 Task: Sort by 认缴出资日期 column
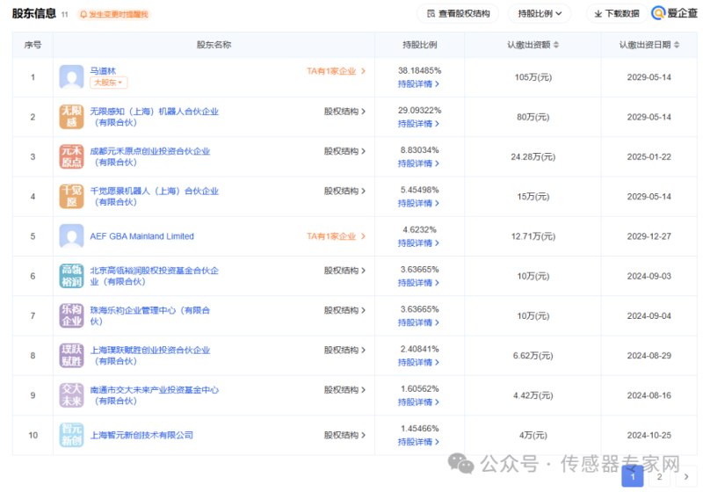pyautogui.click(x=649, y=45)
